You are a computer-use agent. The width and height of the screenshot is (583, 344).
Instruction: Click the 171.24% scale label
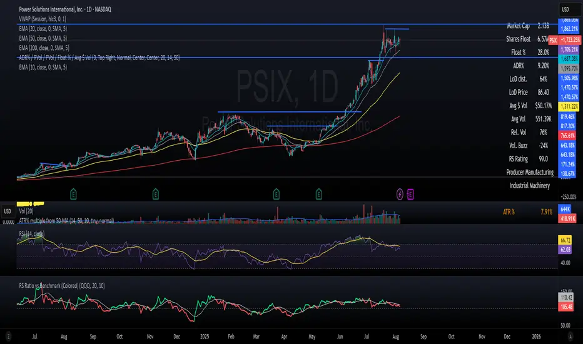click(x=567, y=164)
